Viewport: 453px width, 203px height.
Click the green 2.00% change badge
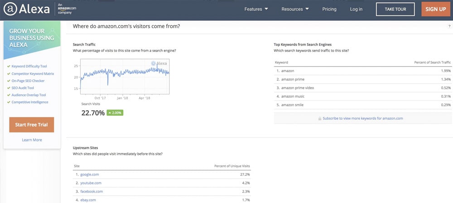[115, 113]
